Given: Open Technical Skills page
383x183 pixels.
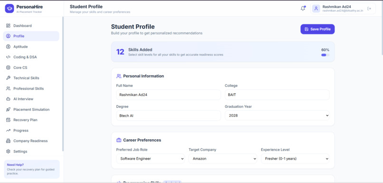Looking at the screenshot, I should click(x=31, y=78).
